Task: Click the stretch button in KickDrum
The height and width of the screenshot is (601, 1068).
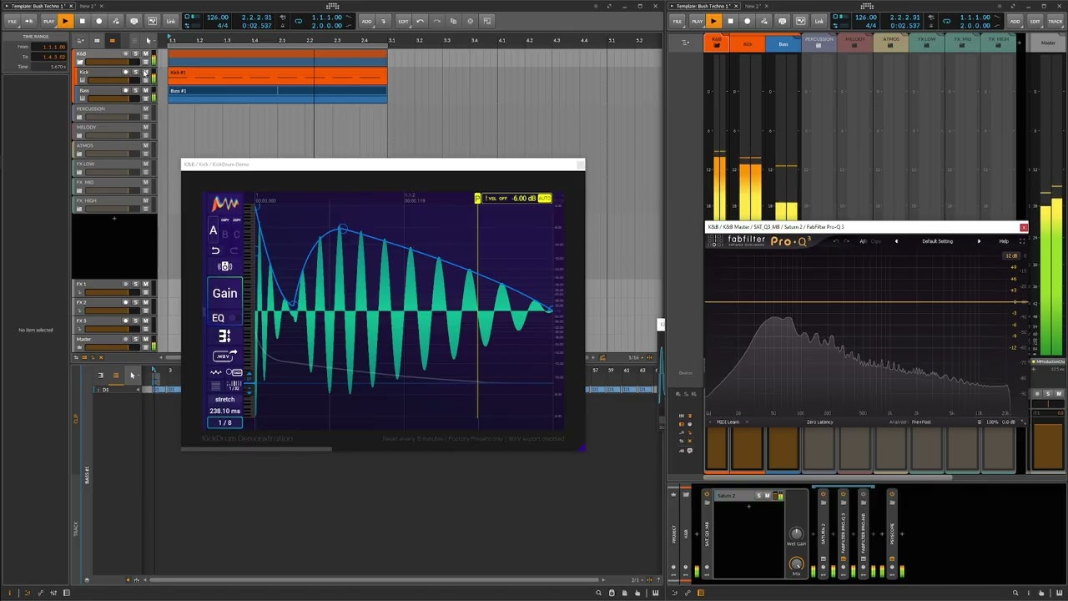Action: (224, 399)
